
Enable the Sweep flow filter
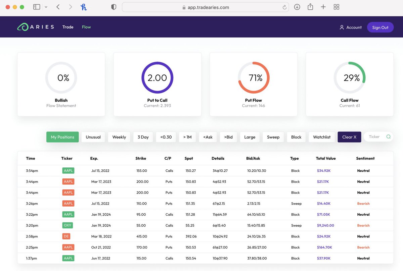pyautogui.click(x=273, y=137)
